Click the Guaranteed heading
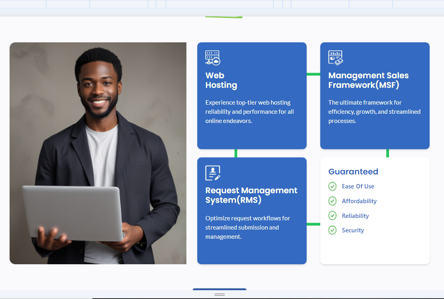The width and height of the screenshot is (444, 299). pyautogui.click(x=353, y=172)
